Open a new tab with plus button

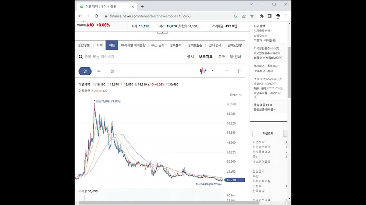142,7
